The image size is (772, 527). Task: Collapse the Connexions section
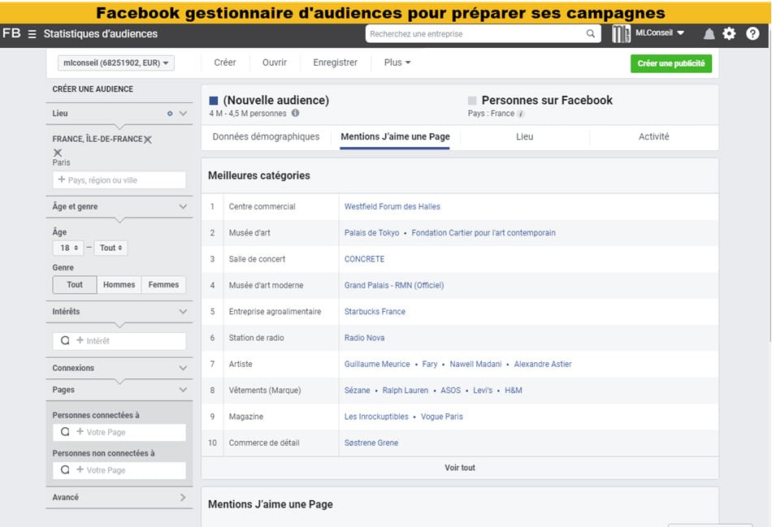(x=183, y=368)
